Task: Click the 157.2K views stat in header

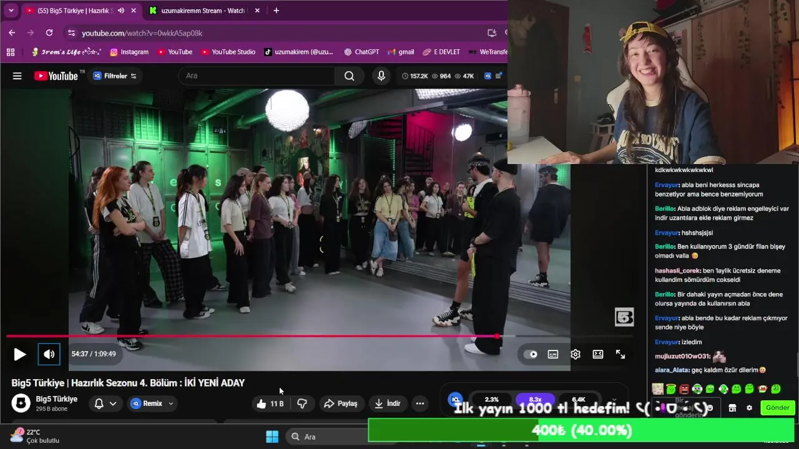Action: [414, 76]
